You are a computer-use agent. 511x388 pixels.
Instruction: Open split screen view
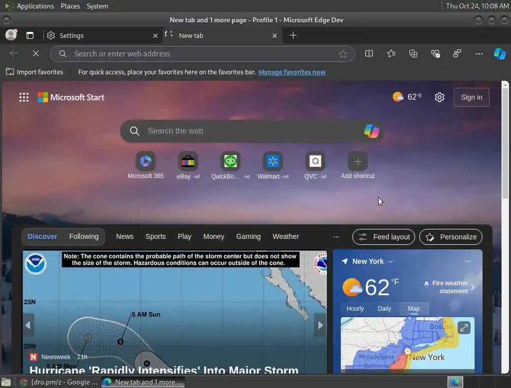(x=369, y=53)
